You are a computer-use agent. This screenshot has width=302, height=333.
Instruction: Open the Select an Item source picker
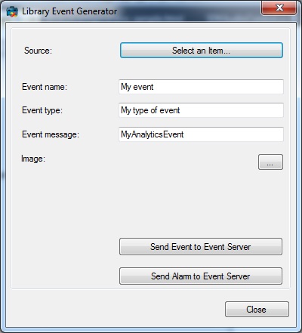click(x=202, y=51)
